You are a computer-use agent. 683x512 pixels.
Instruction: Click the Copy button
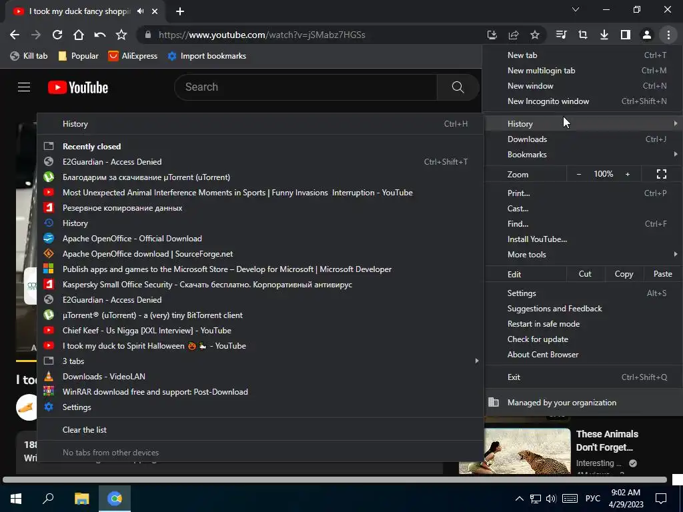[x=624, y=274]
